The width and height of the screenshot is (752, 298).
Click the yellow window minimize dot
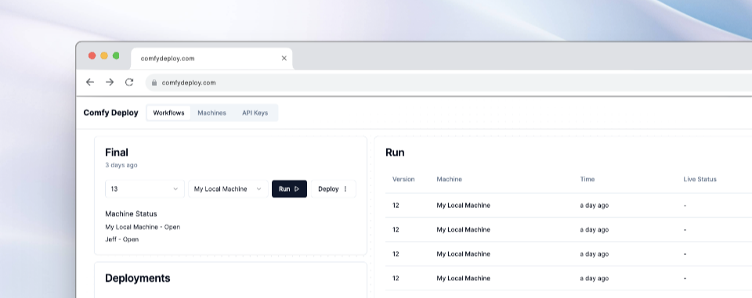(x=104, y=56)
